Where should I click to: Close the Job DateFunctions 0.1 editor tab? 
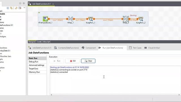pos(53,4)
